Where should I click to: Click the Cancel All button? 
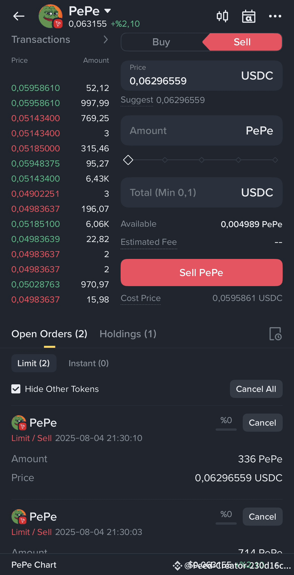[x=256, y=389]
